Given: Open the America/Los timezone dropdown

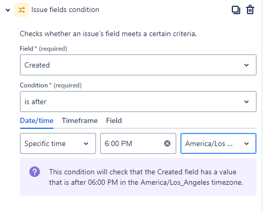Looking at the screenshot, I should tap(218, 143).
